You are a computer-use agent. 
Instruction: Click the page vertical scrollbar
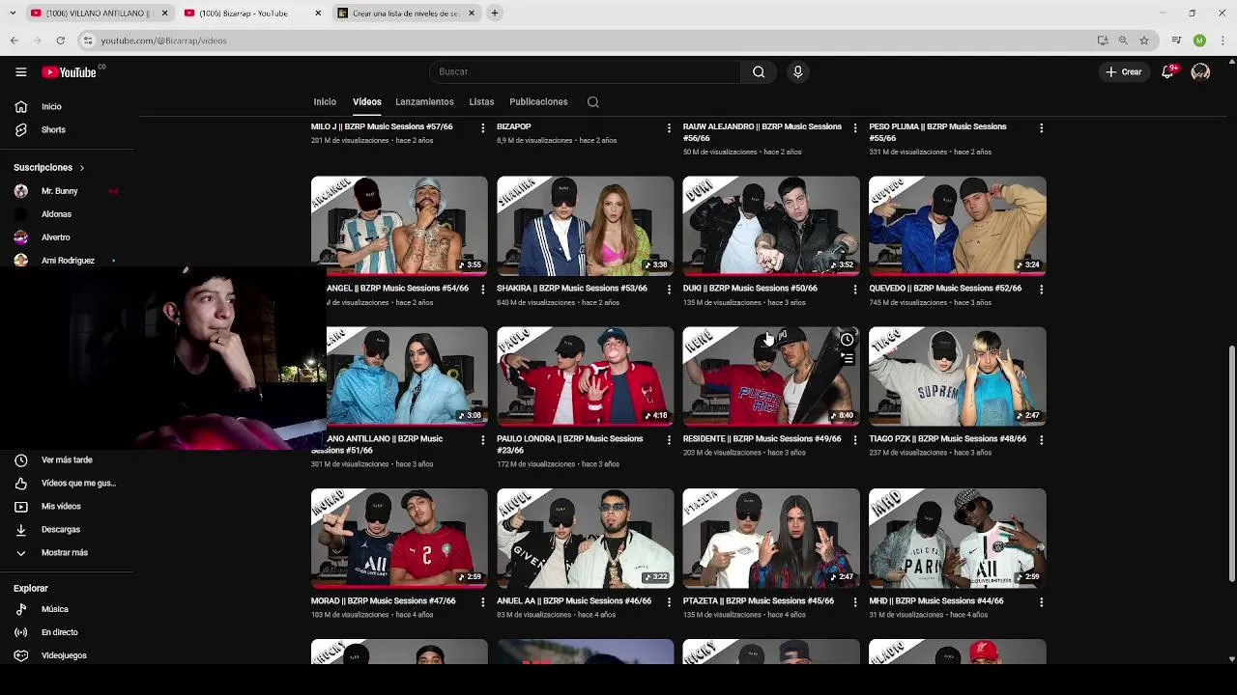pyautogui.click(x=1231, y=463)
